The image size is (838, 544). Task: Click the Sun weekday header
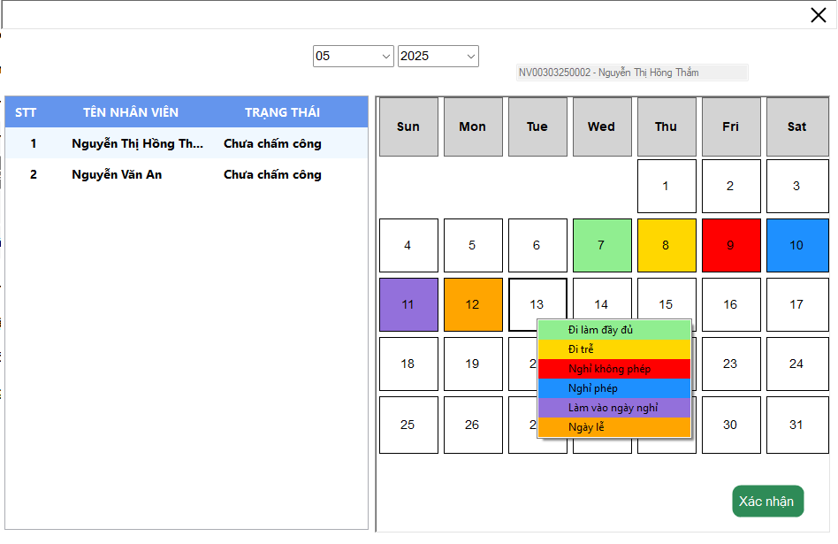tap(408, 126)
